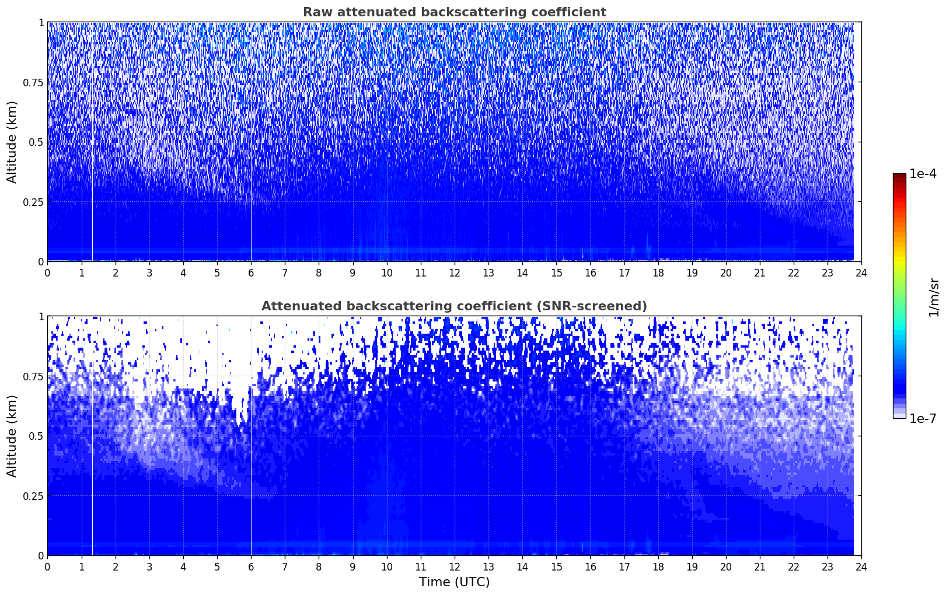Click the vertical colorbar scale
The height and width of the screenshot is (595, 946).
coord(899,296)
